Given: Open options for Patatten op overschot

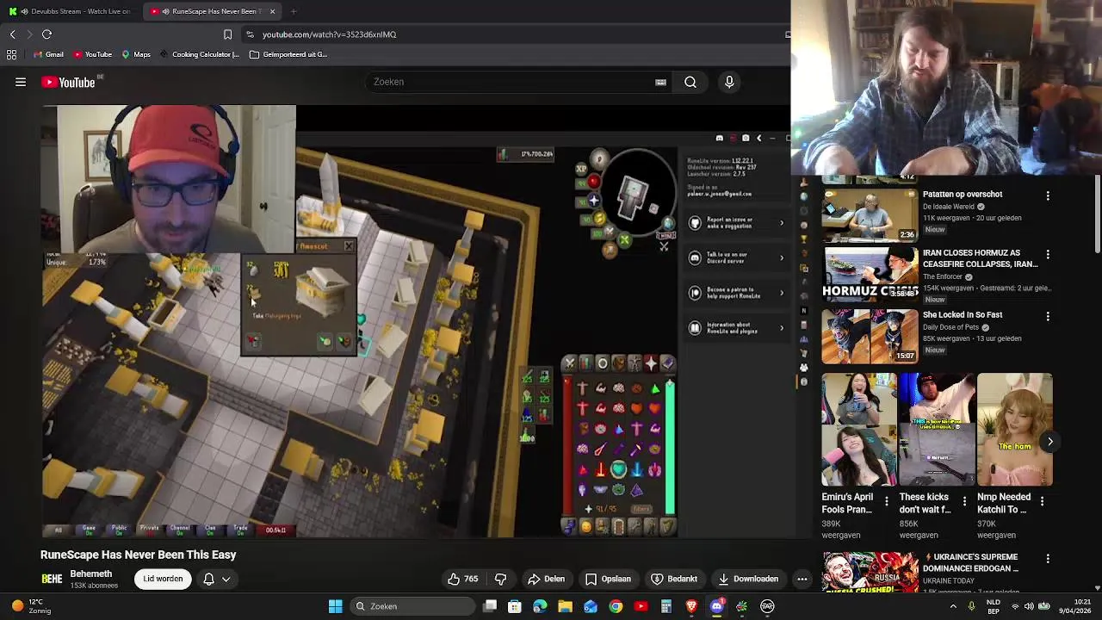Looking at the screenshot, I should pos(1048,195).
